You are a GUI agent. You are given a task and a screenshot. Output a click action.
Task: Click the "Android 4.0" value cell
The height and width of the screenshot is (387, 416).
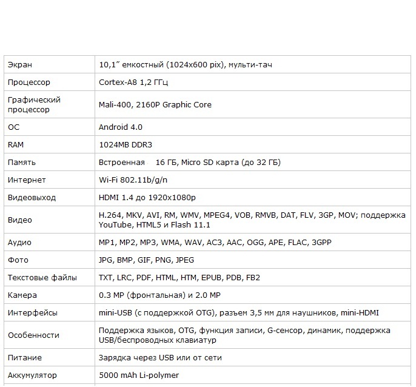(x=121, y=127)
